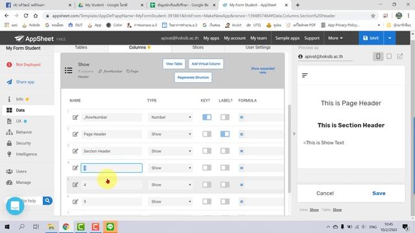Viewport: 415px width, 233px height.
Task: Open the SAVE options dropdown arrow
Action: 390,38
